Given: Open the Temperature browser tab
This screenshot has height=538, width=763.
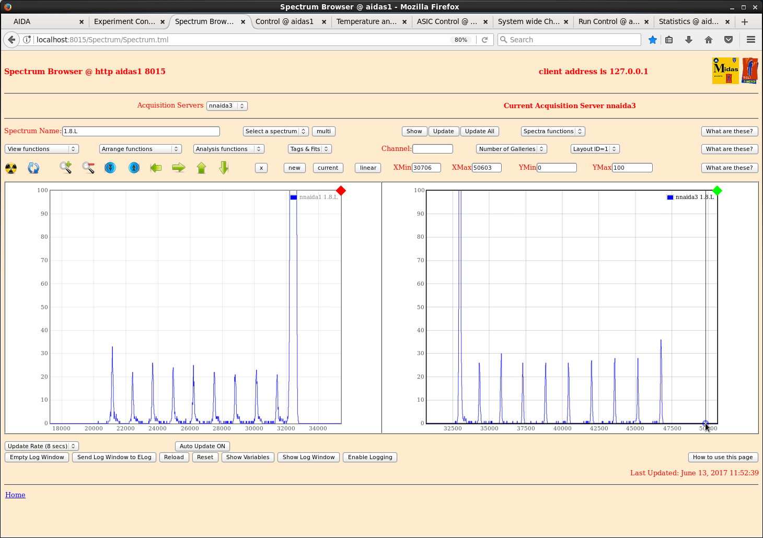Looking at the screenshot, I should [366, 21].
